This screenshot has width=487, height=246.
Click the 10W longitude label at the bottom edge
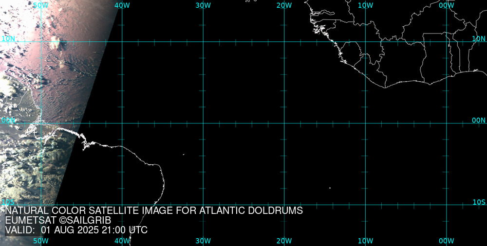pyautogui.click(x=366, y=241)
